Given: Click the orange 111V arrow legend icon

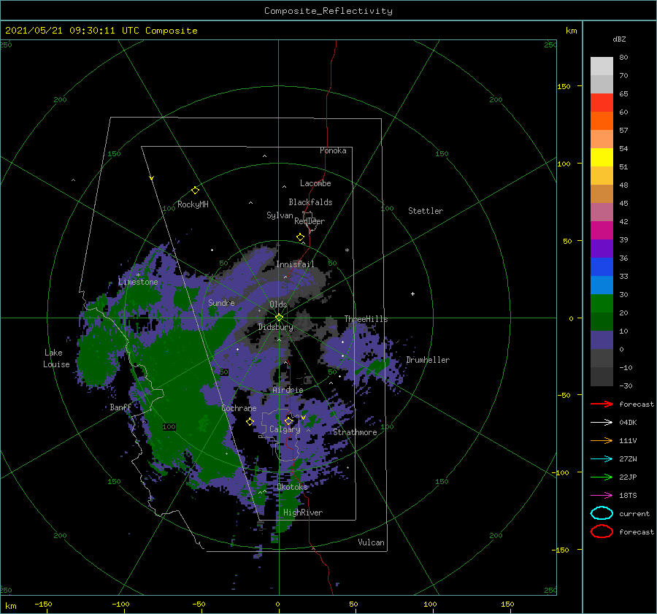Looking at the screenshot, I should [x=602, y=440].
